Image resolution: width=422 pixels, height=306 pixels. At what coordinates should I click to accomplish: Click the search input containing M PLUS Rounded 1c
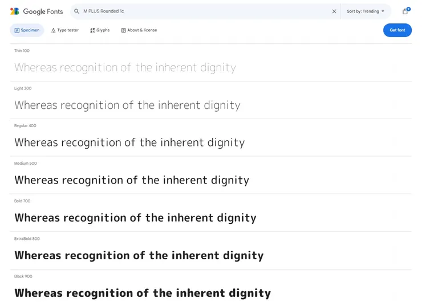click(205, 11)
